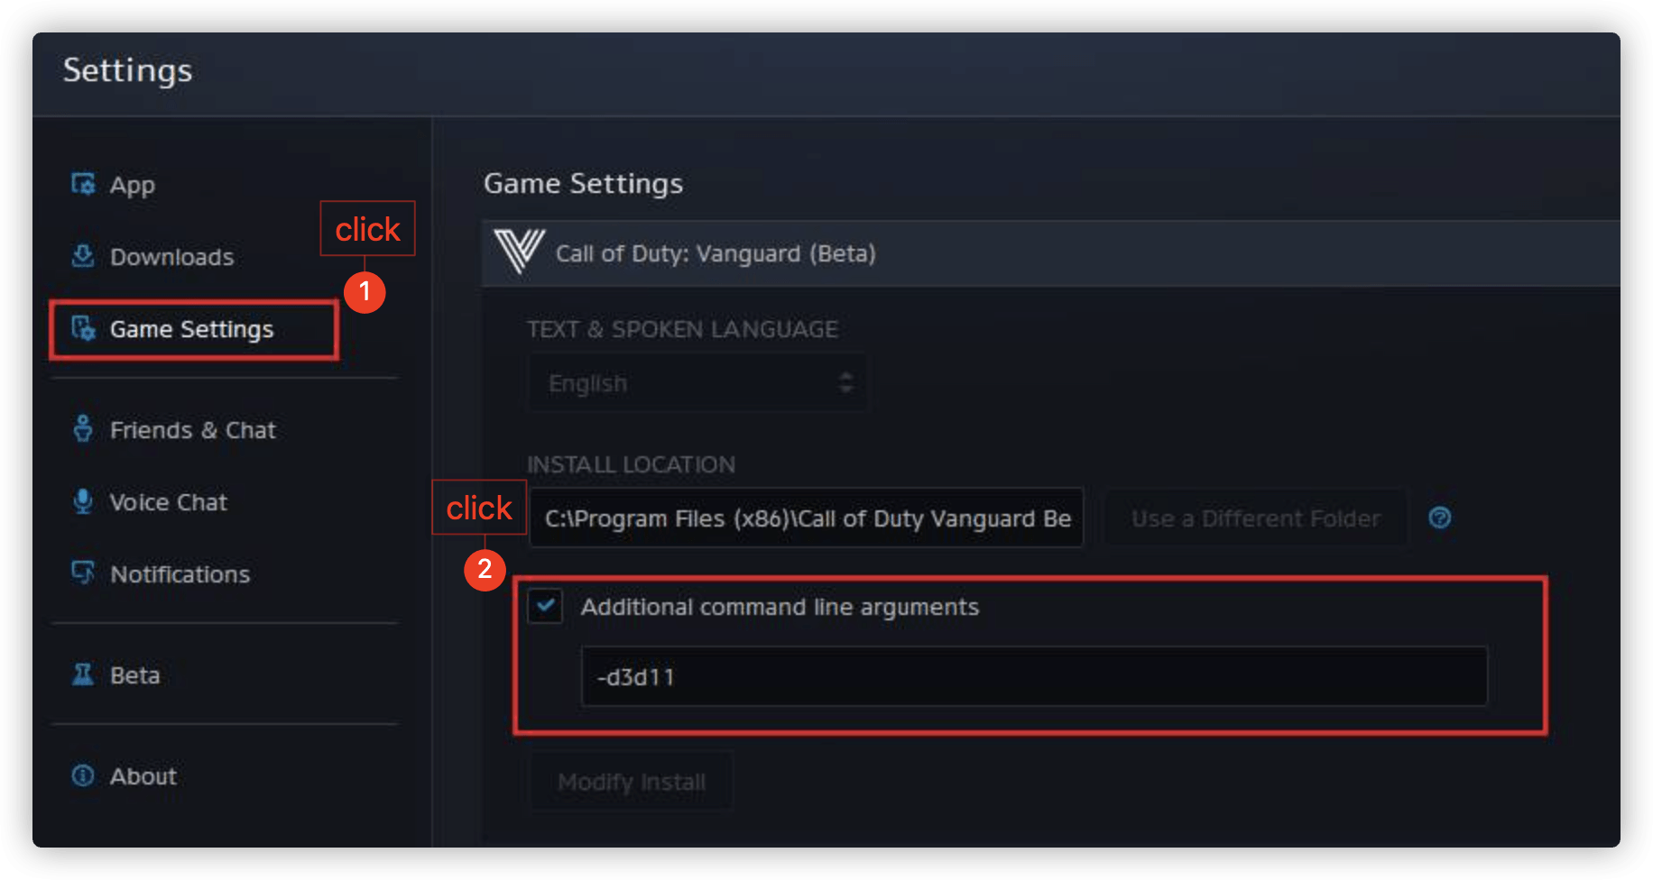Switch to the Downloads settings tab
The height and width of the screenshot is (880, 1653).
[x=171, y=257]
